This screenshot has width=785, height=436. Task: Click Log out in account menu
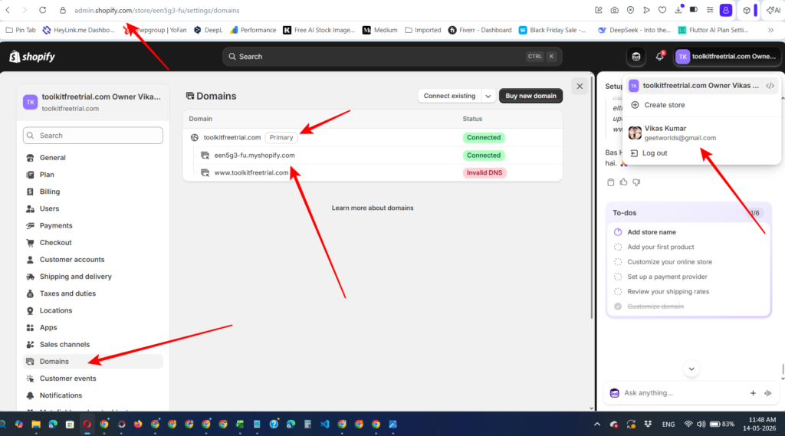tap(701, 153)
